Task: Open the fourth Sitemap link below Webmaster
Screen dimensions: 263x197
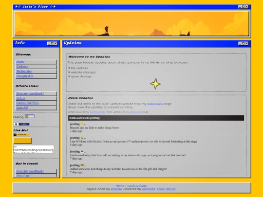Action: coord(25,76)
